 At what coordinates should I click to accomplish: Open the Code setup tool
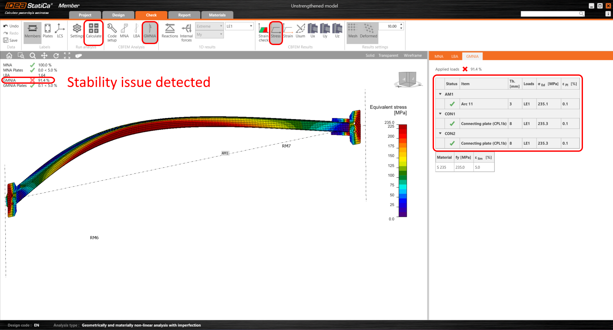click(x=112, y=32)
